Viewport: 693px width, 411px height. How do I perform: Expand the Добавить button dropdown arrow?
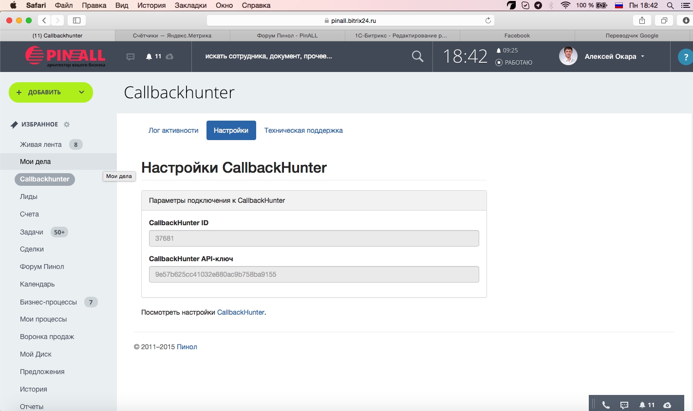click(x=81, y=92)
